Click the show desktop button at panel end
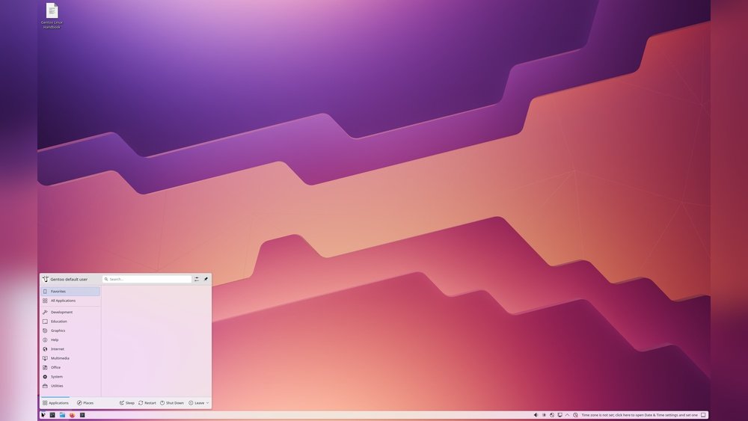The height and width of the screenshot is (421, 748). point(703,415)
